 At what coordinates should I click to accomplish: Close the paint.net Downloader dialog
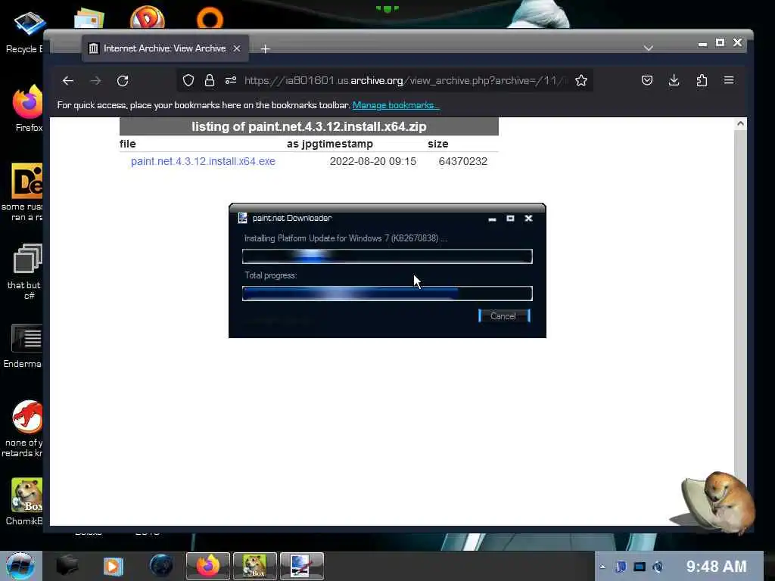(528, 219)
